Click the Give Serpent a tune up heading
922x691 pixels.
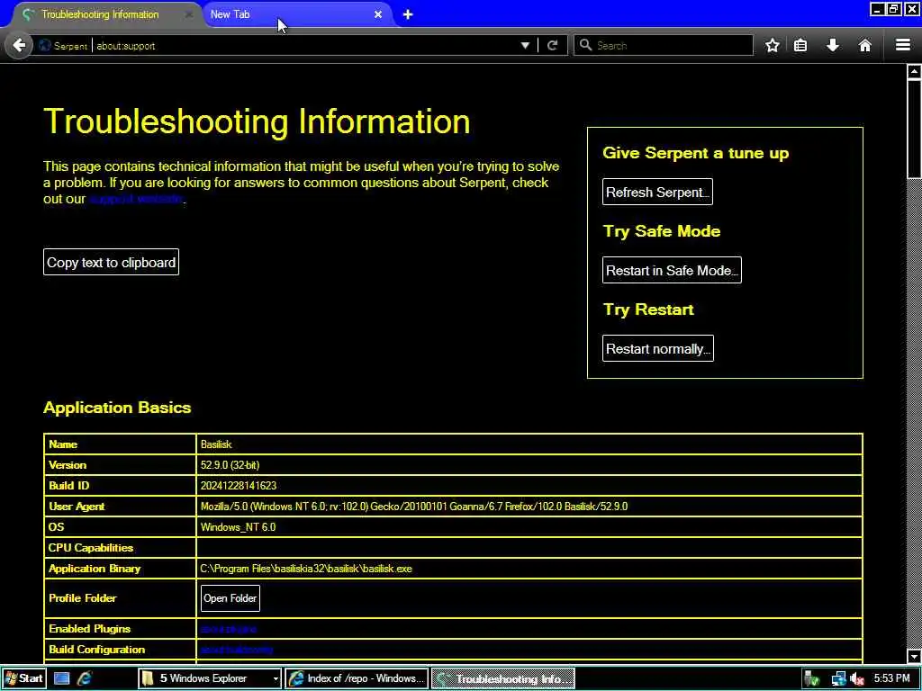[x=696, y=153]
